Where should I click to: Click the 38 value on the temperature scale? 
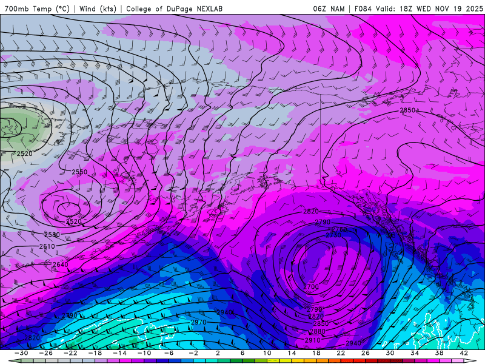coord(439,353)
